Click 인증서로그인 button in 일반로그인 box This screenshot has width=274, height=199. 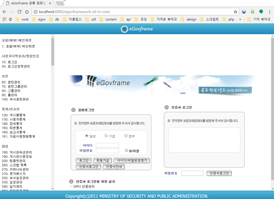click(x=89, y=167)
